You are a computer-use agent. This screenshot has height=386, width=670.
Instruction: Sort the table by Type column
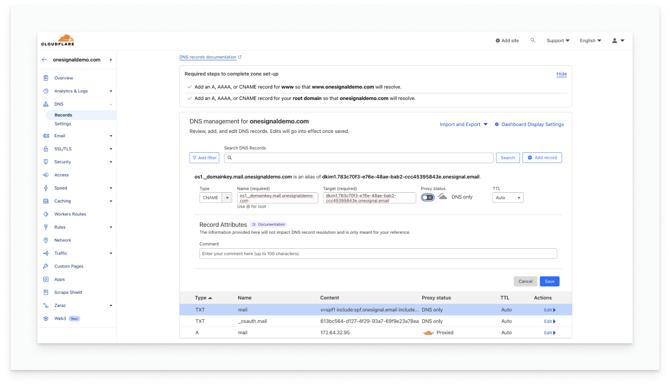203,298
